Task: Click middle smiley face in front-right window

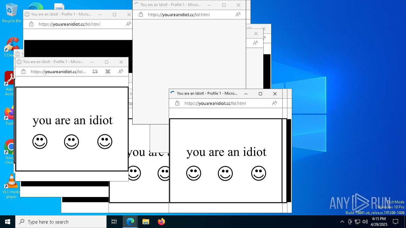Action: pyautogui.click(x=225, y=173)
